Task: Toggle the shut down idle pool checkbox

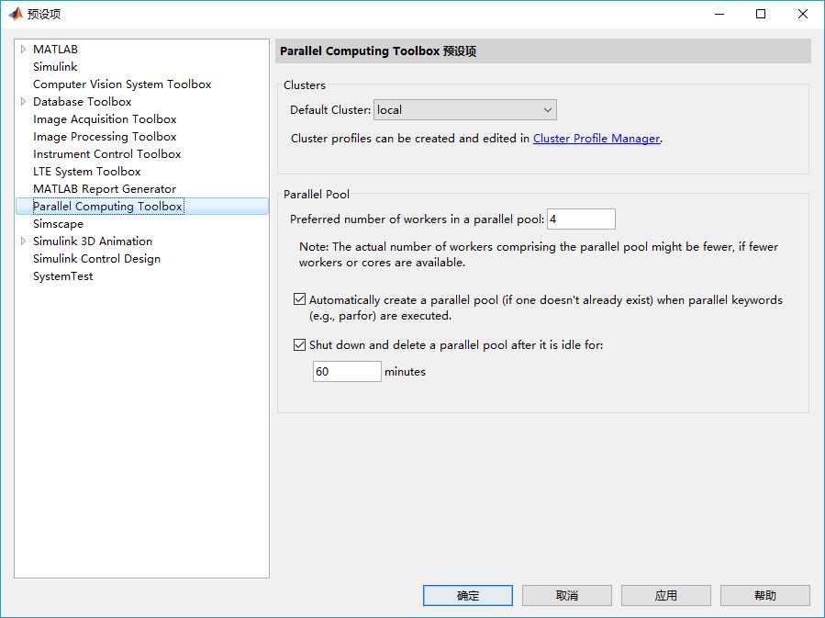Action: 299,344
